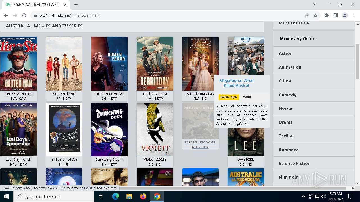Open a new browser tab

click(76, 5)
